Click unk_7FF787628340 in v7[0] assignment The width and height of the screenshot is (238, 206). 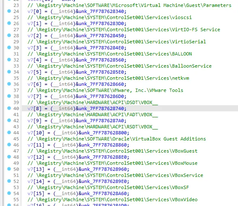[x=101, y=11]
